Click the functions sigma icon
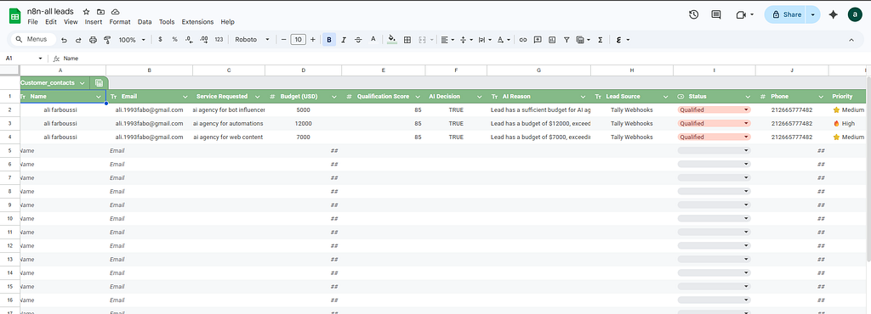This screenshot has height=314, width=871. pyautogui.click(x=601, y=40)
